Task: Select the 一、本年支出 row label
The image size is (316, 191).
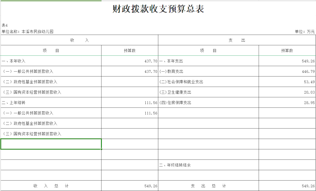Action: (208, 61)
